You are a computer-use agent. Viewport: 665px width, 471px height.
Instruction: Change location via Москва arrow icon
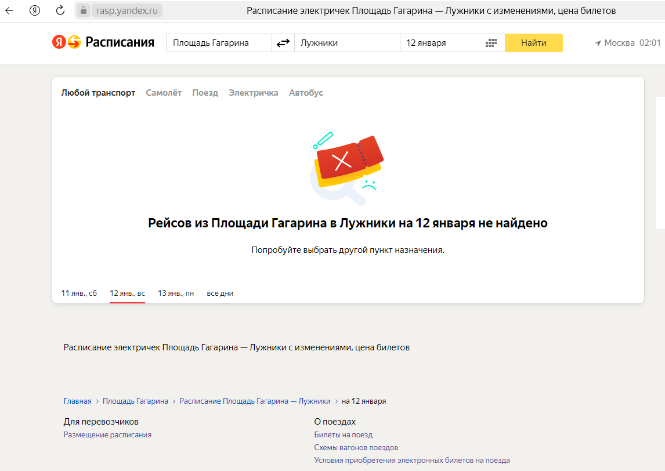(x=598, y=43)
